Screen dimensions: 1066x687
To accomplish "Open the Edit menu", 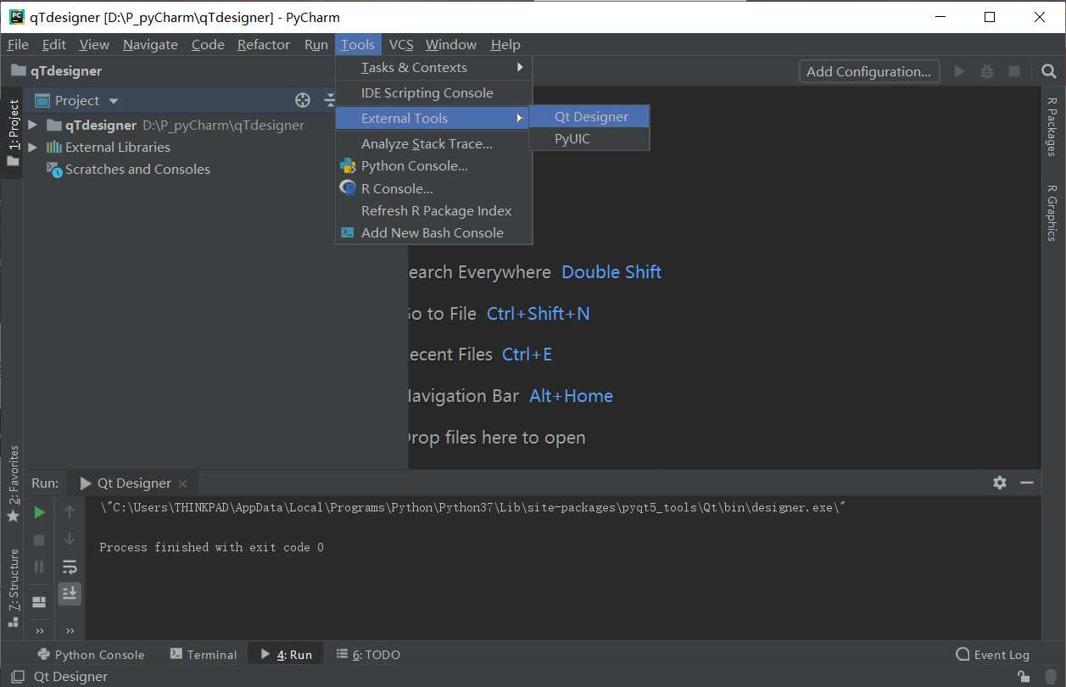I will tap(53, 45).
